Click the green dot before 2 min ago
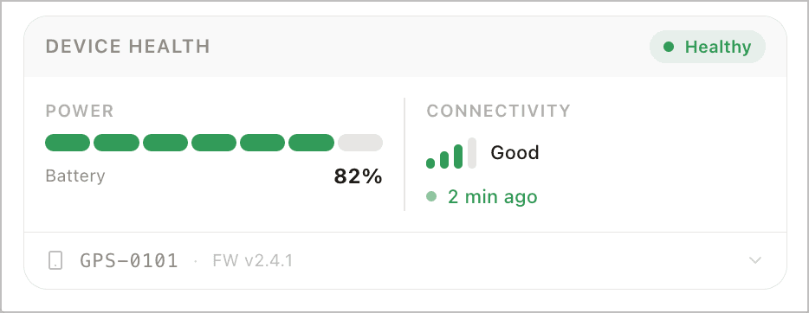The width and height of the screenshot is (809, 313). click(431, 196)
